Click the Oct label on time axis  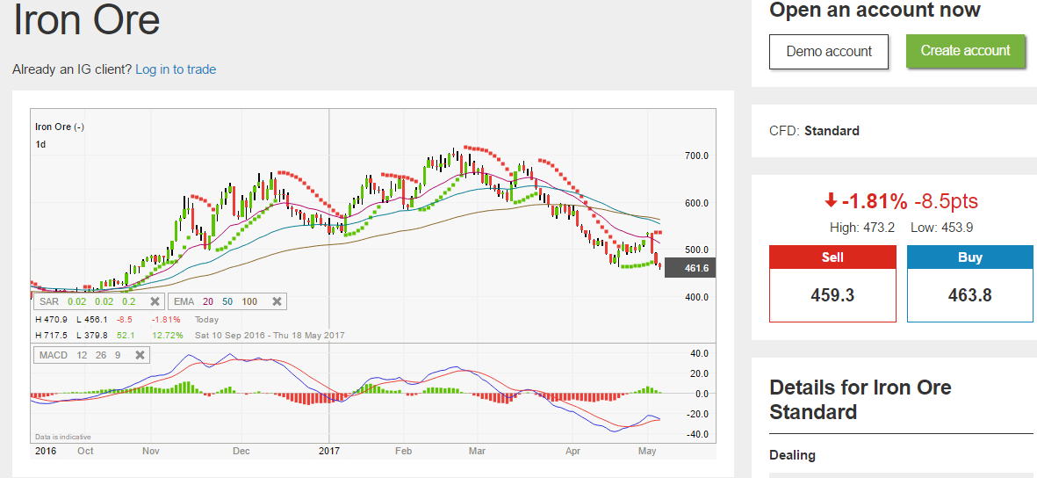[x=85, y=452]
